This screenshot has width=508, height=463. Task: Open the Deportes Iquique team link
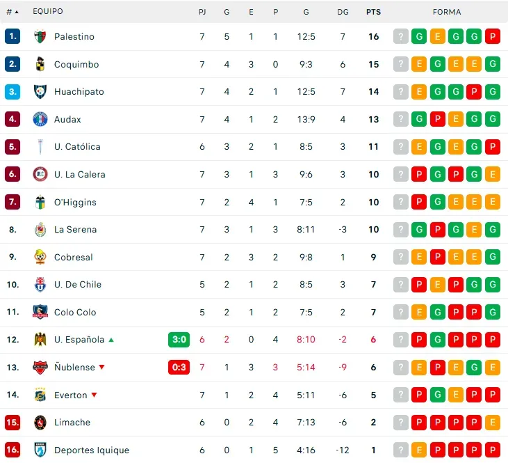coord(92,450)
